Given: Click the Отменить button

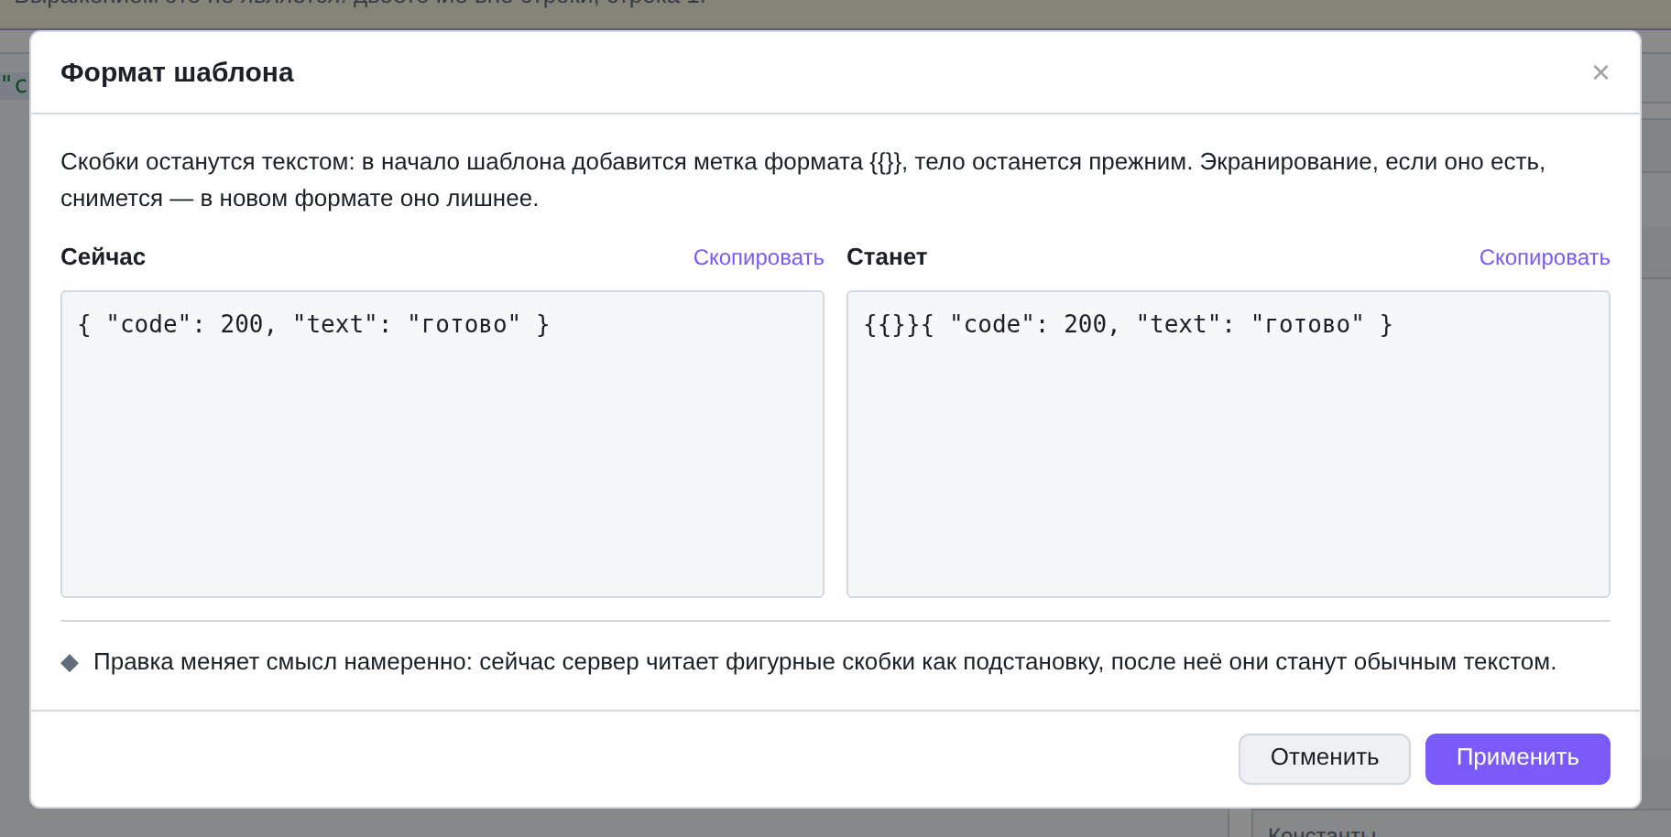Looking at the screenshot, I should coord(1325,758).
